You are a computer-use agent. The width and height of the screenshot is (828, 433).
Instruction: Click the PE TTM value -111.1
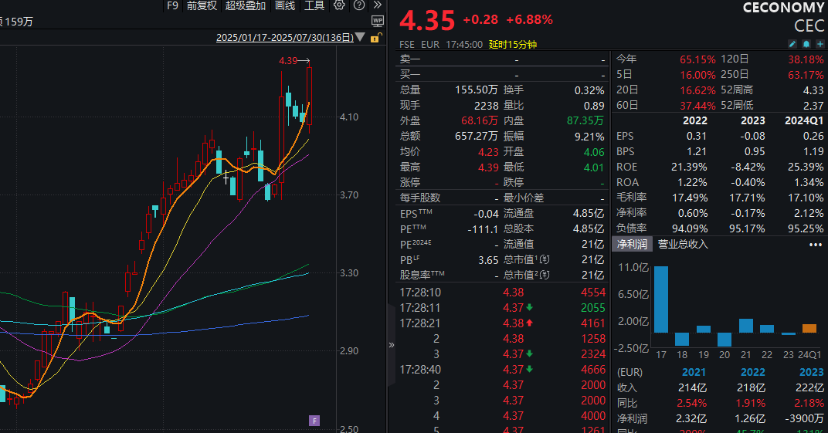click(x=483, y=229)
